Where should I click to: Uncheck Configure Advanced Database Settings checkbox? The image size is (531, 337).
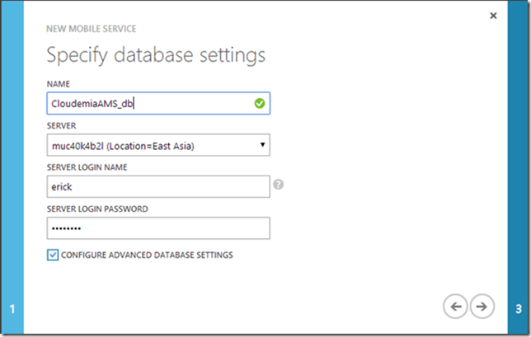pos(53,255)
